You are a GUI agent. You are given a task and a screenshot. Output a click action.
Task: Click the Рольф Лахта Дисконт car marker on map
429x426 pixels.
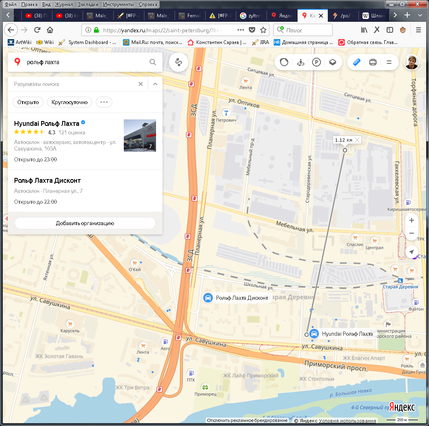click(x=208, y=298)
